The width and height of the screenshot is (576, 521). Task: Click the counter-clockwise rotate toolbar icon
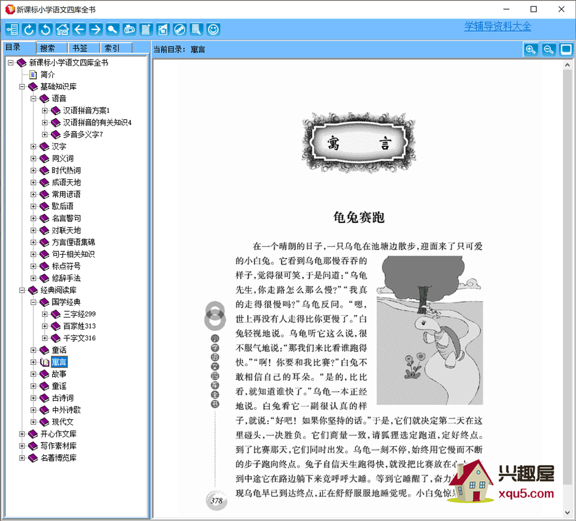pyautogui.click(x=46, y=29)
